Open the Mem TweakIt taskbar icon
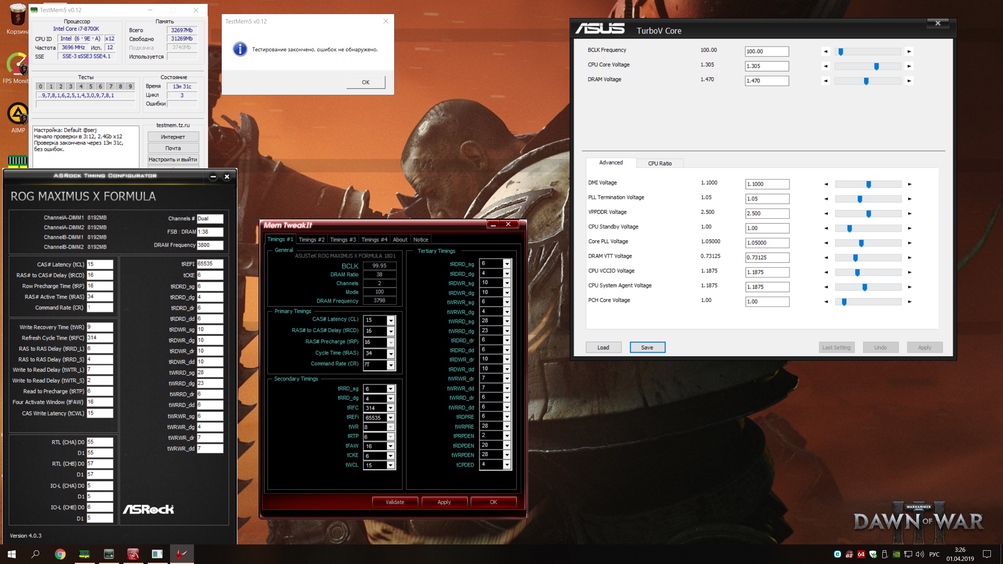This screenshot has width=1003, height=564. 133,554
